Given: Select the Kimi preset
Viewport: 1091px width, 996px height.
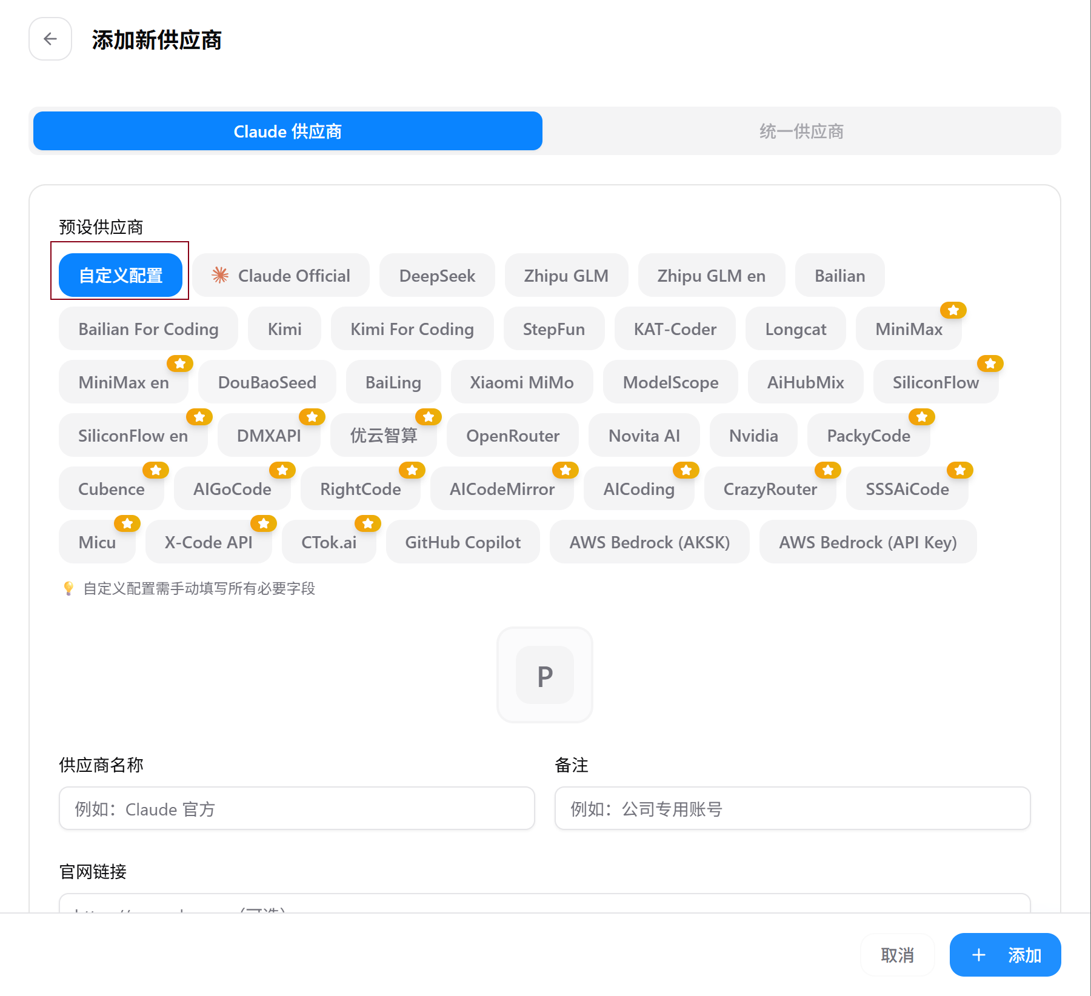Looking at the screenshot, I should [285, 329].
